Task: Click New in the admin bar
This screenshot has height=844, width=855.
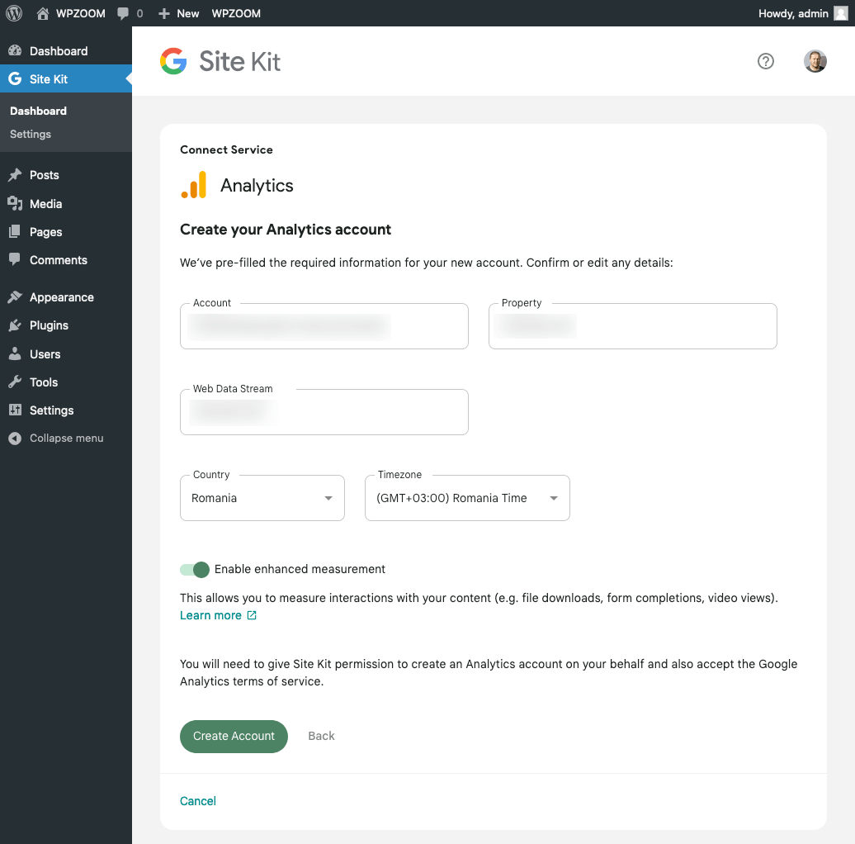Action: (187, 14)
